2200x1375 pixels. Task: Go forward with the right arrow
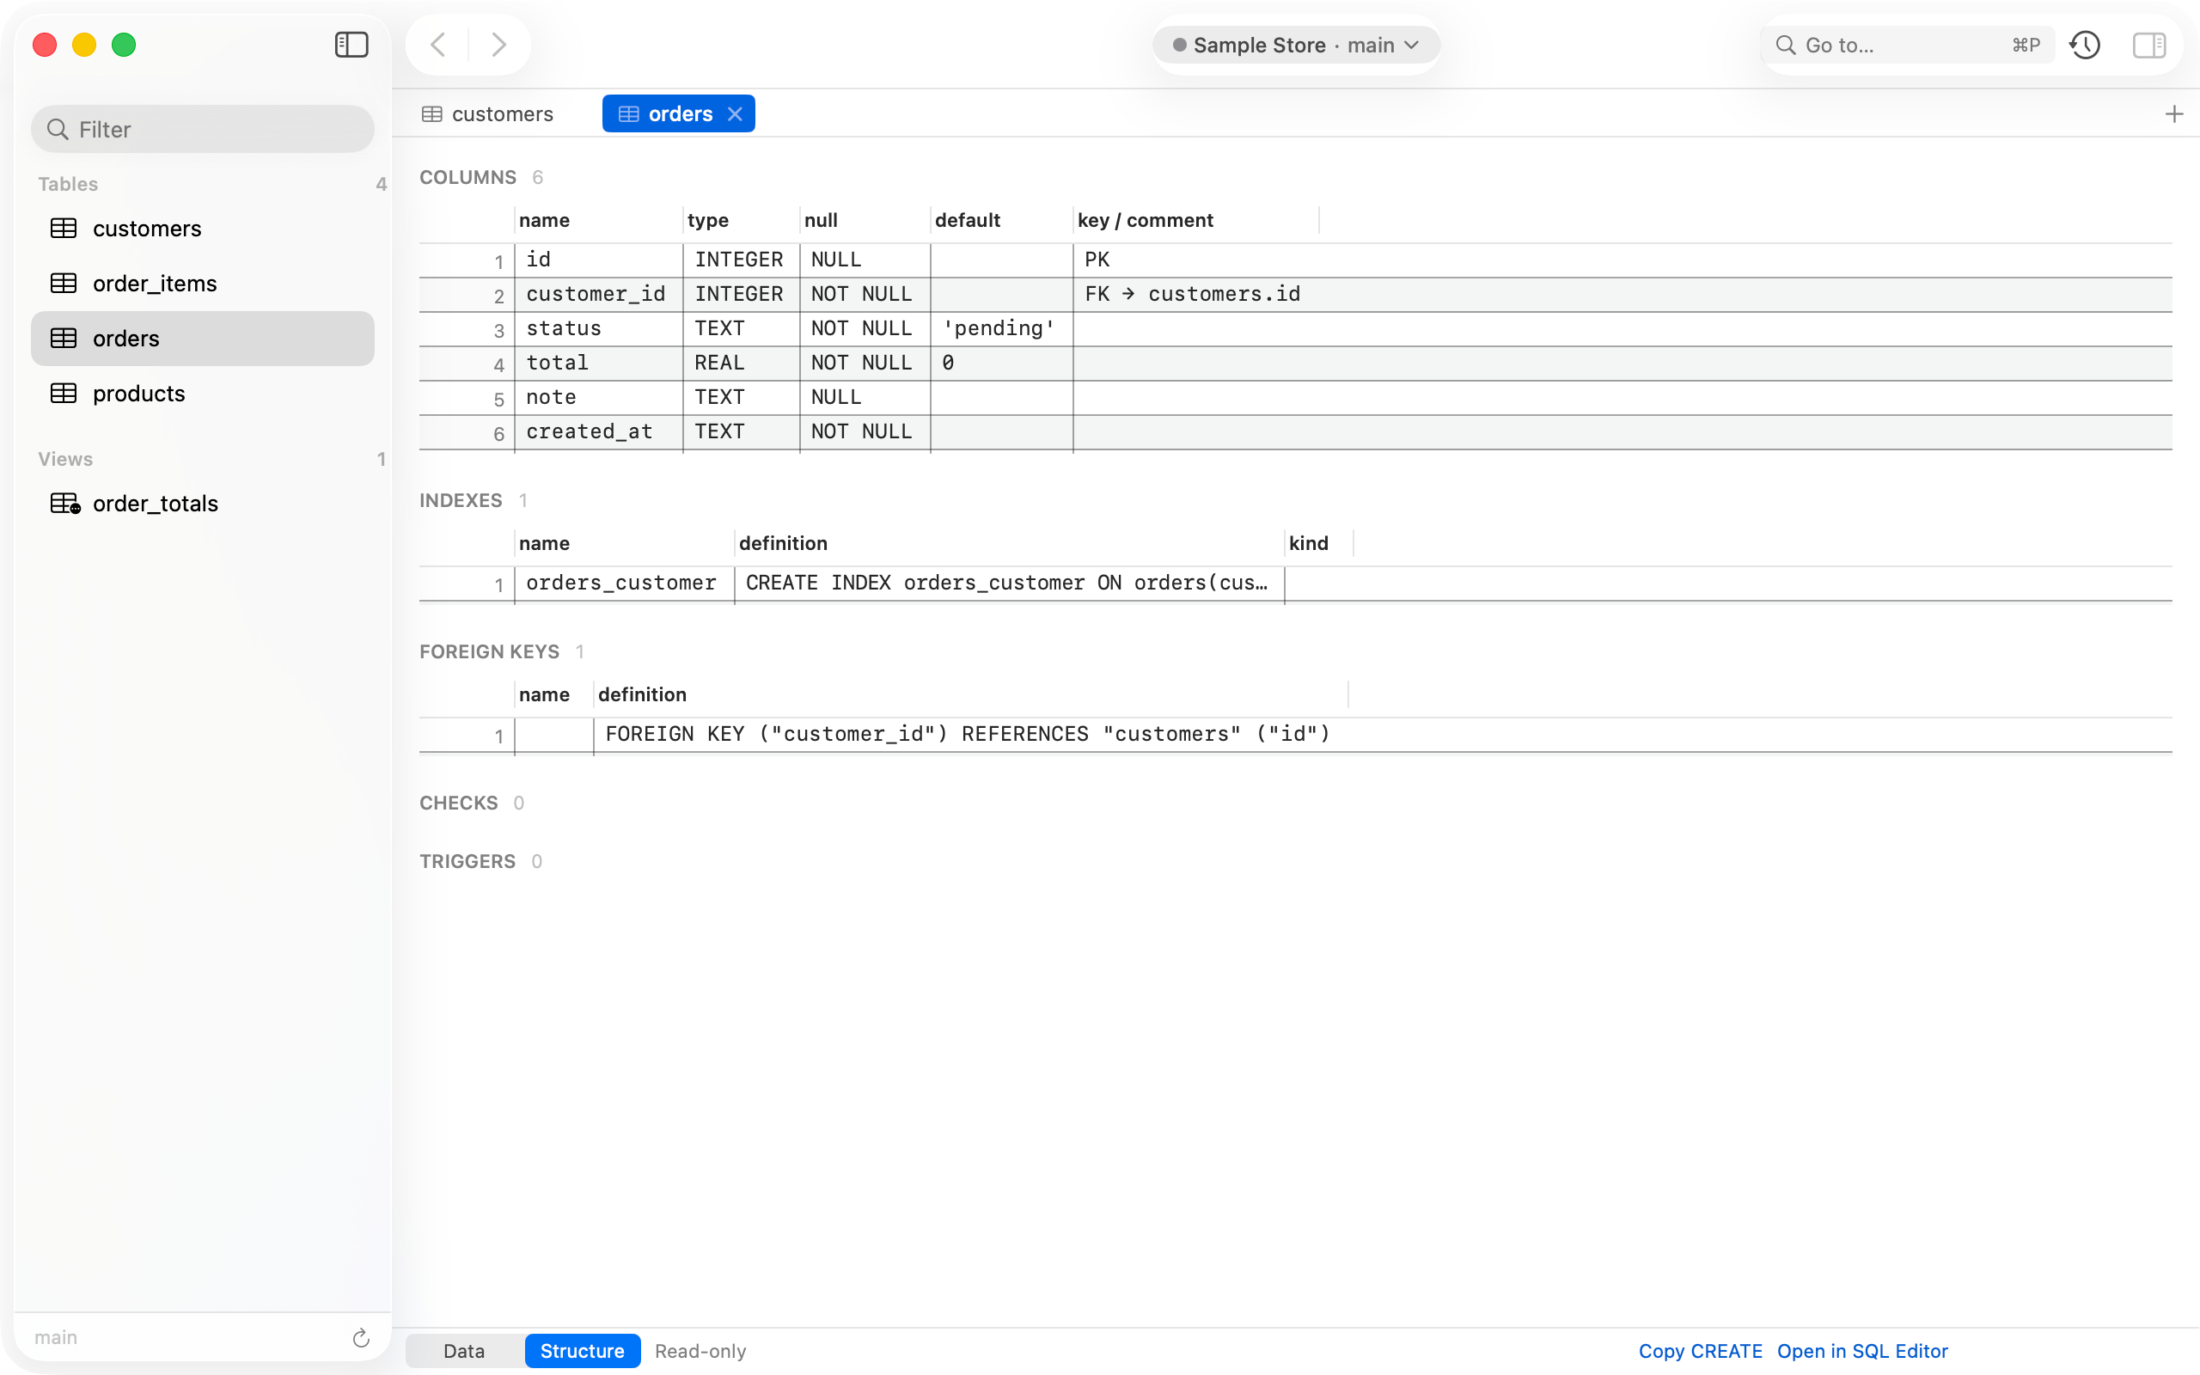tap(498, 45)
